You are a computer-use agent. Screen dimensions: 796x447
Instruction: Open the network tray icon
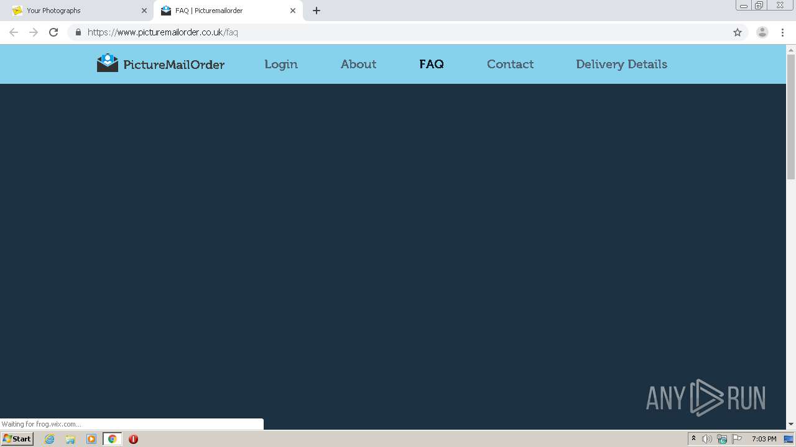[x=722, y=439]
